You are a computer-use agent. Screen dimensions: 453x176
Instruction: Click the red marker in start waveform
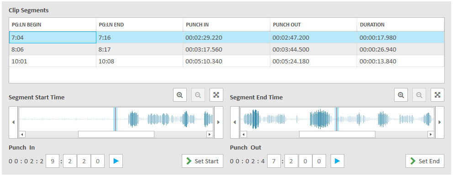pos(115,119)
